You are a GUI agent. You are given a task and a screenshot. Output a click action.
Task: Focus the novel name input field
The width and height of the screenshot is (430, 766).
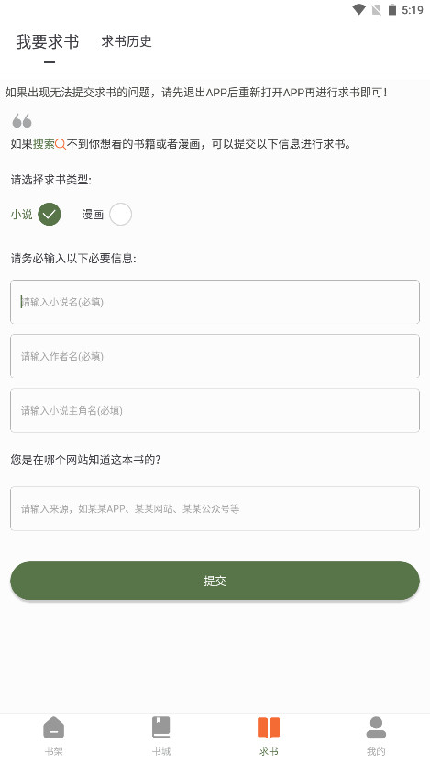click(215, 302)
